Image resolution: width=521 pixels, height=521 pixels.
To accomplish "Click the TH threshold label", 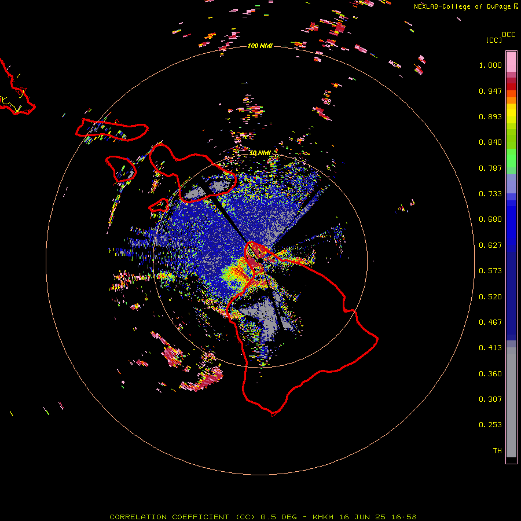I will pos(497,451).
